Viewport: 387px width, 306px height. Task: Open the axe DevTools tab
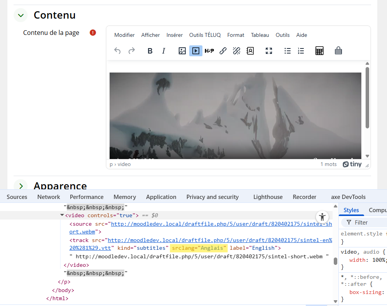[x=348, y=197]
